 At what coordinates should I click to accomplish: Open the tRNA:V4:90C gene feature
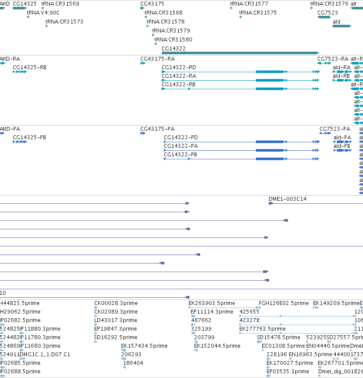28,17
